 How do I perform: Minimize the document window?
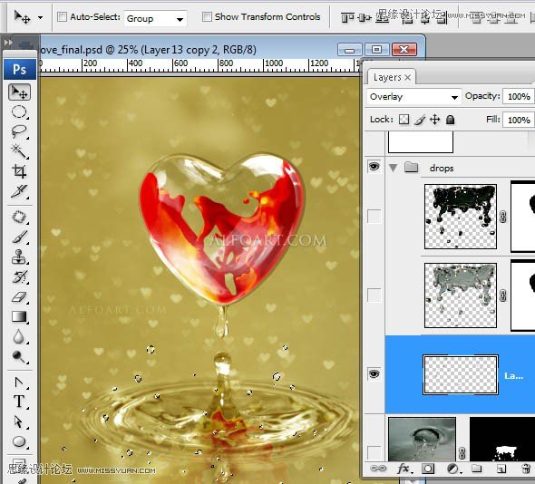[350, 50]
